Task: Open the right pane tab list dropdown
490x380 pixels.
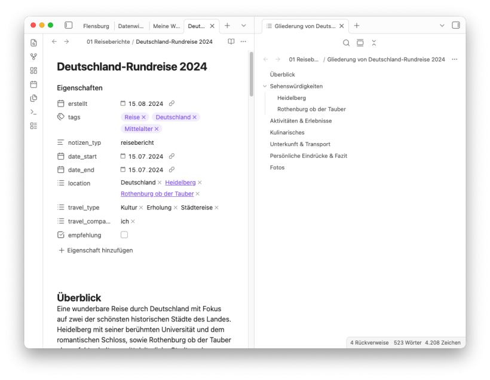Action: tap(442, 26)
